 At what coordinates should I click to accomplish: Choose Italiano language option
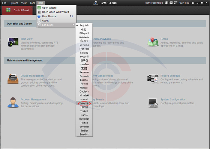pos(84,52)
